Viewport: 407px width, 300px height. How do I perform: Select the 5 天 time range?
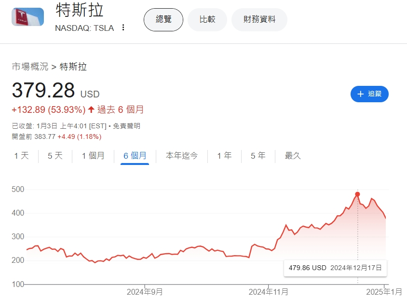coord(55,156)
